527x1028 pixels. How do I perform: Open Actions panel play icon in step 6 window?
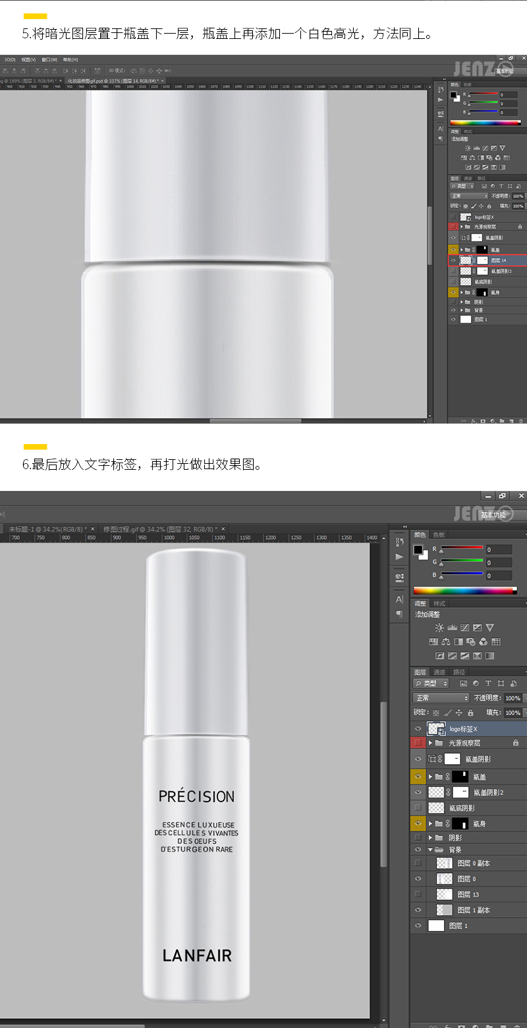click(399, 557)
